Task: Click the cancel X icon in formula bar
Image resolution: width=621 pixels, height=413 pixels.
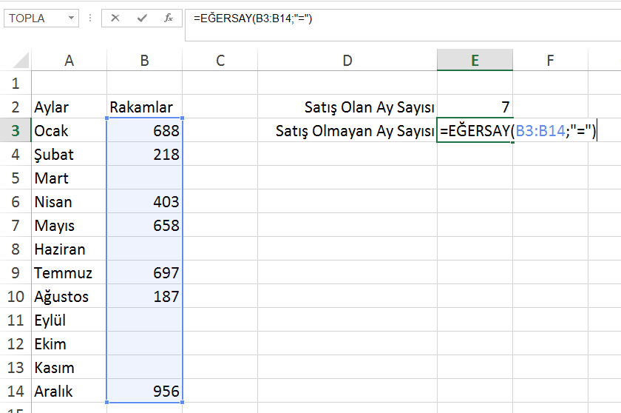Action: (115, 18)
